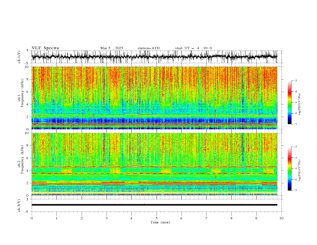317x245 pixels.
Task: Click the "ch.1(V)" waveform axis label
Action: pos(19,57)
